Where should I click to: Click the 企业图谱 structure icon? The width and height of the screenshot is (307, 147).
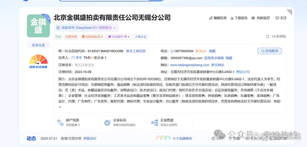coord(154,122)
